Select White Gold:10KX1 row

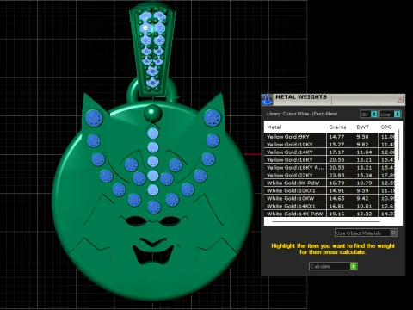[330, 190]
